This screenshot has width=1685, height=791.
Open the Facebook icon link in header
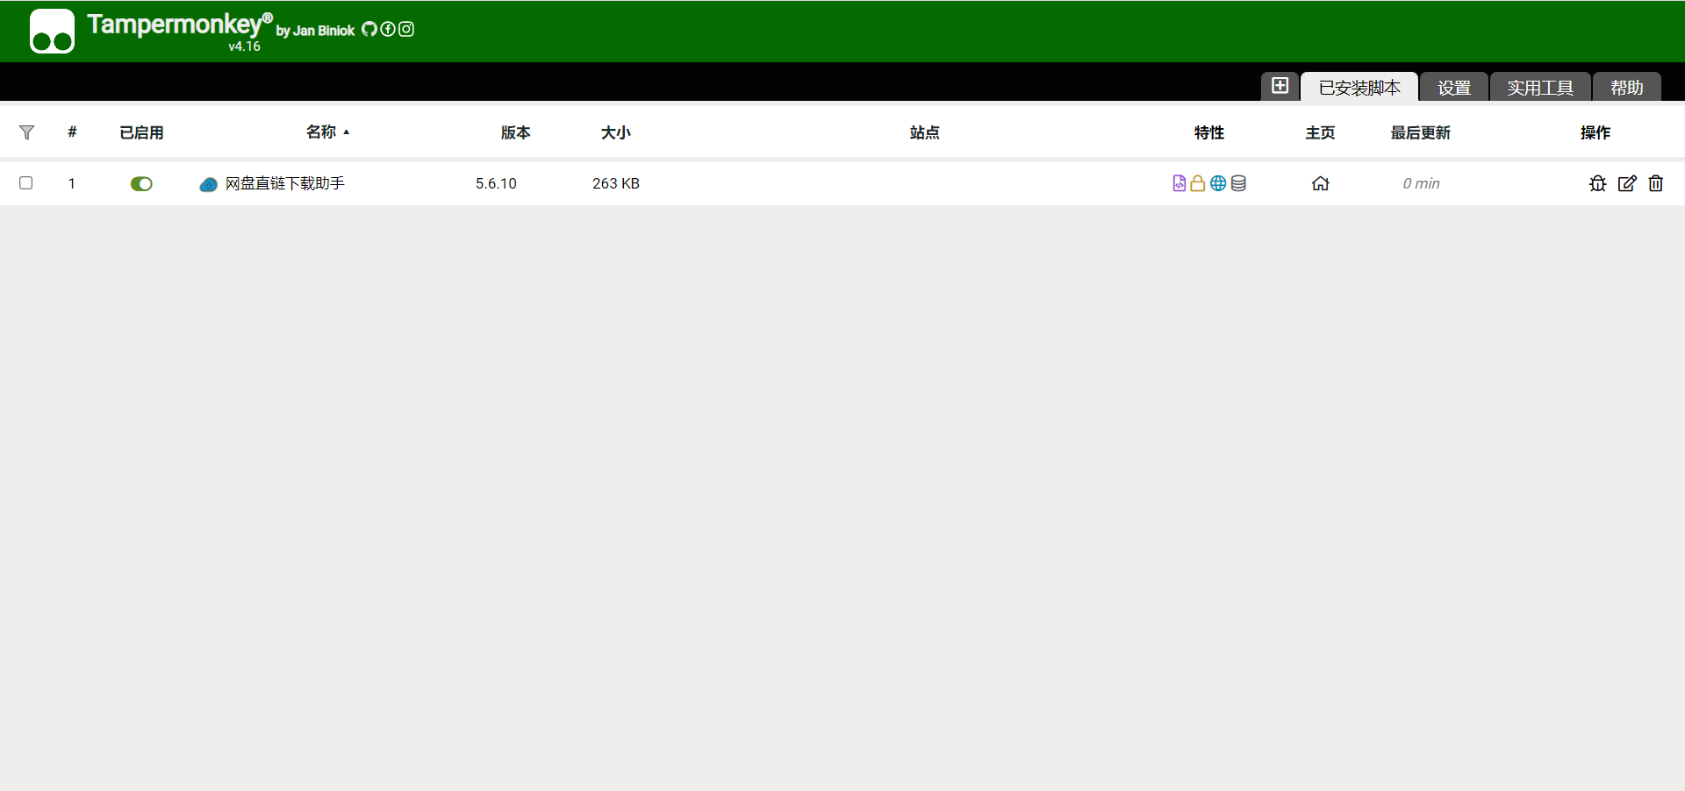point(388,29)
